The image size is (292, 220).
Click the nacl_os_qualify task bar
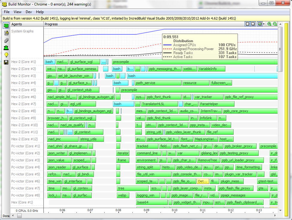[x=72, y=125]
